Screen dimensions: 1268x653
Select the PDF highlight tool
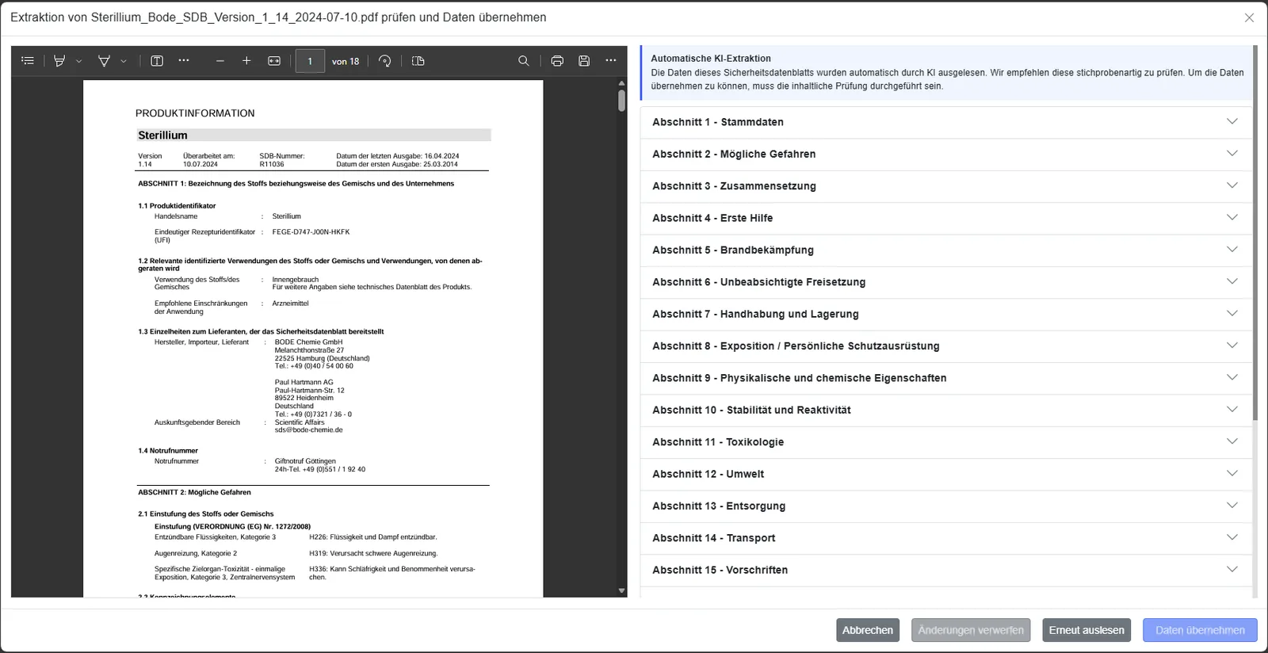pos(59,61)
